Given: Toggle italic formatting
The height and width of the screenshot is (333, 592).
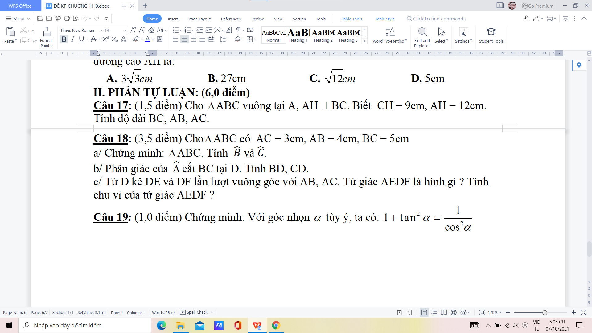Looking at the screenshot, I should [73, 39].
